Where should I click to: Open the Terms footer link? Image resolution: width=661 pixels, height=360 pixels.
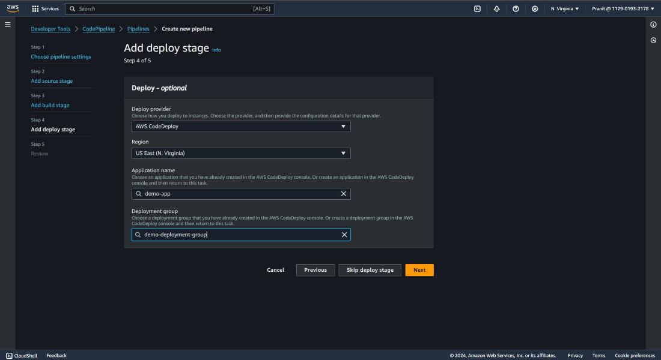point(599,355)
